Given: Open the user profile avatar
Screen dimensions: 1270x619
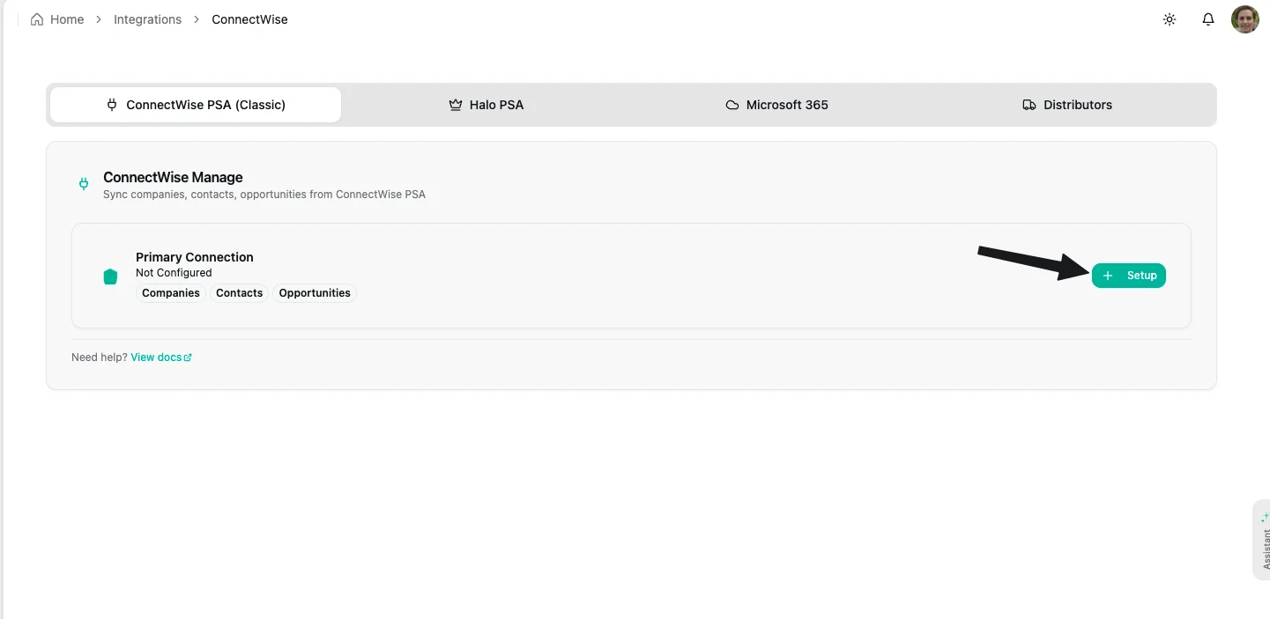Looking at the screenshot, I should tap(1244, 19).
